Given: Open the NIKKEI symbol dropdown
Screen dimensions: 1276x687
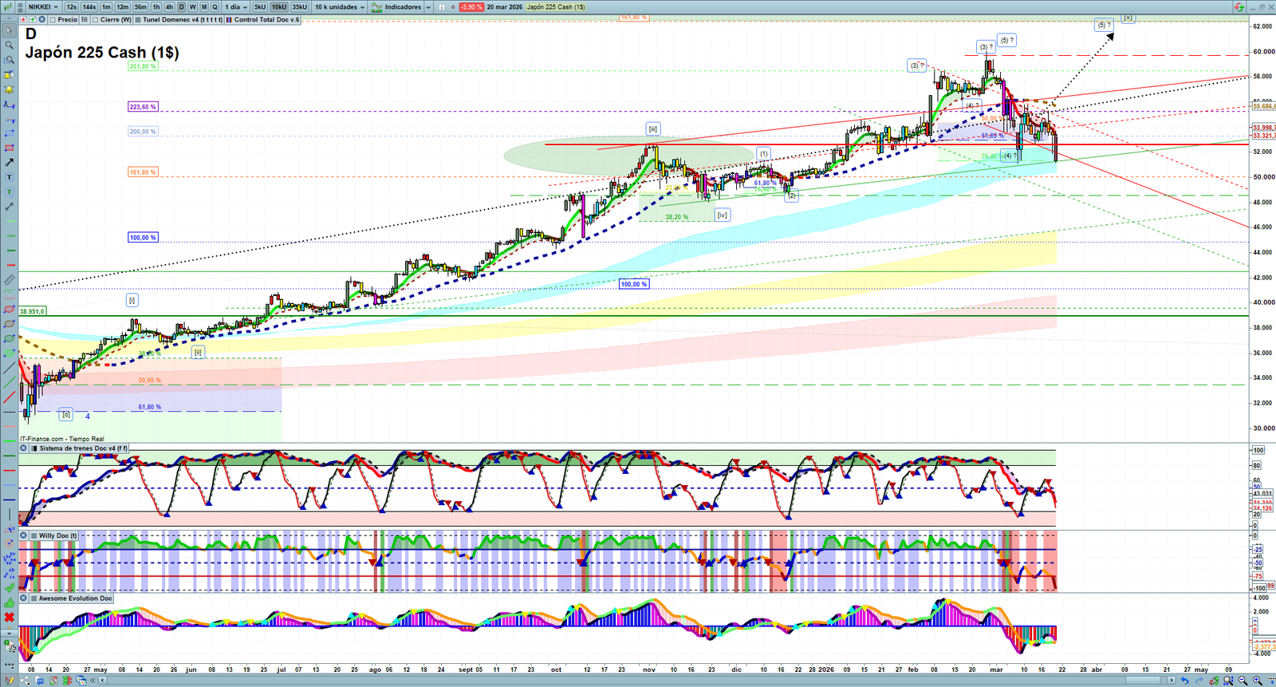Looking at the screenshot, I should pyautogui.click(x=42, y=7).
